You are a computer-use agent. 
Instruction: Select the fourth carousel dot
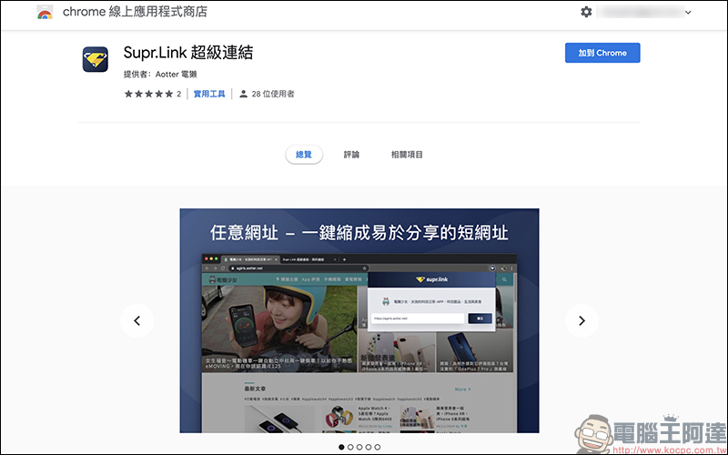click(x=369, y=447)
